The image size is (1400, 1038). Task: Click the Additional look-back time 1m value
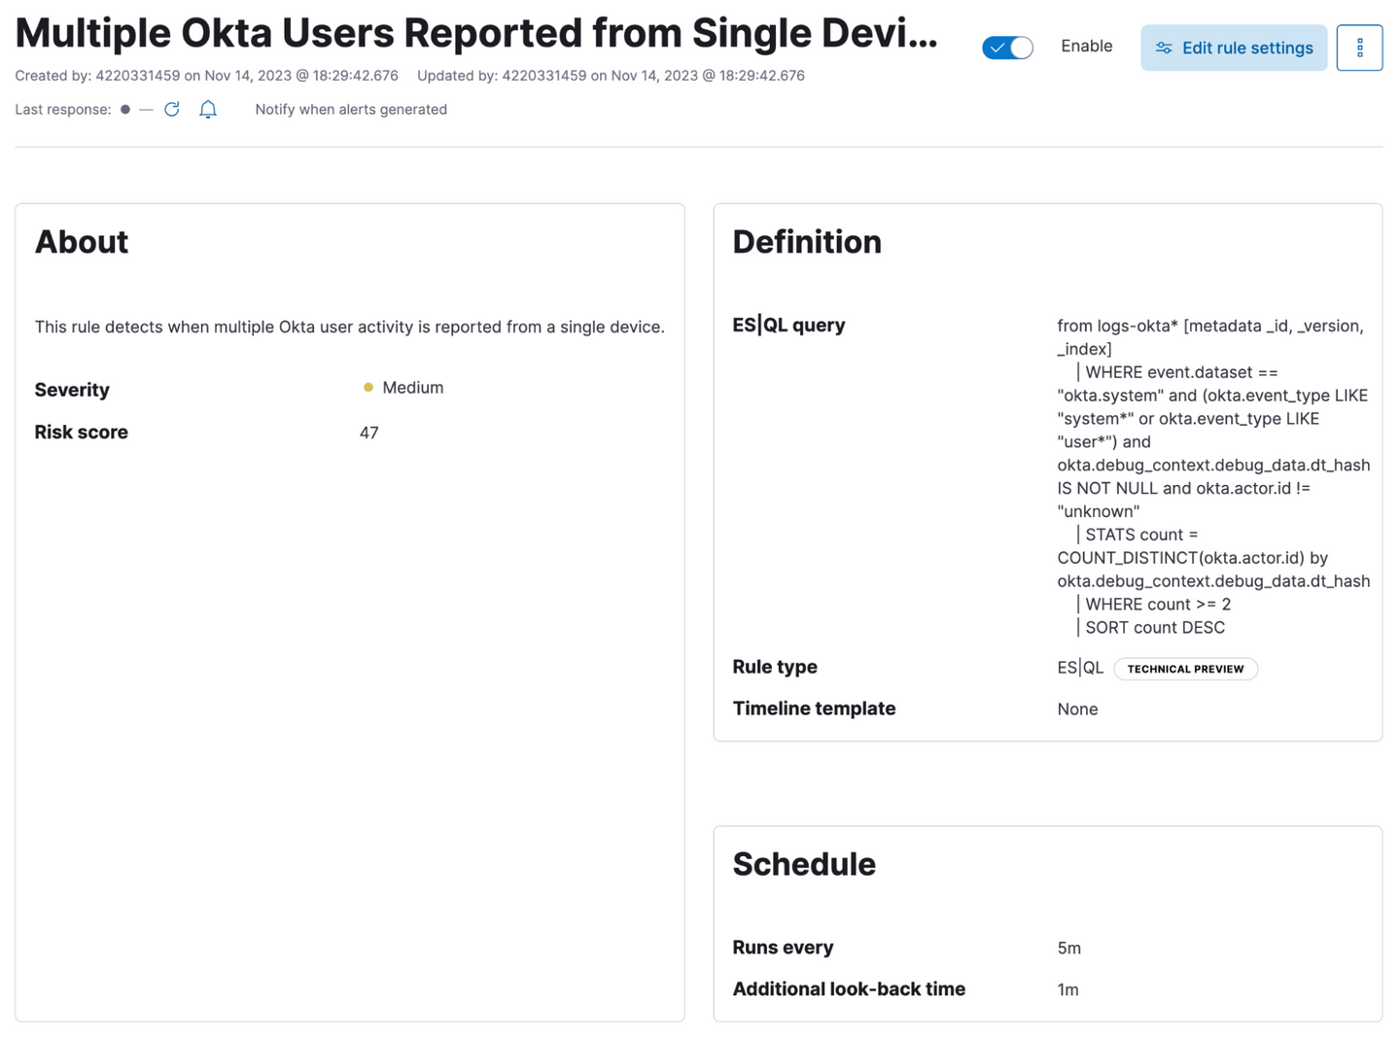(1067, 989)
